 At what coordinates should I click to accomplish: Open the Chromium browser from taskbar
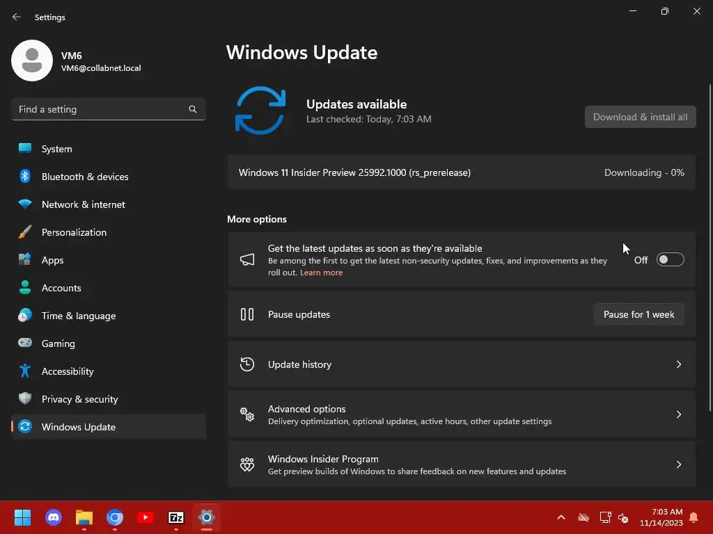click(115, 517)
